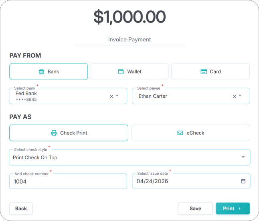Image resolution: width=259 pixels, height=221 pixels.
Task: Choose the Bank pay-from tab
Action: pos(49,72)
